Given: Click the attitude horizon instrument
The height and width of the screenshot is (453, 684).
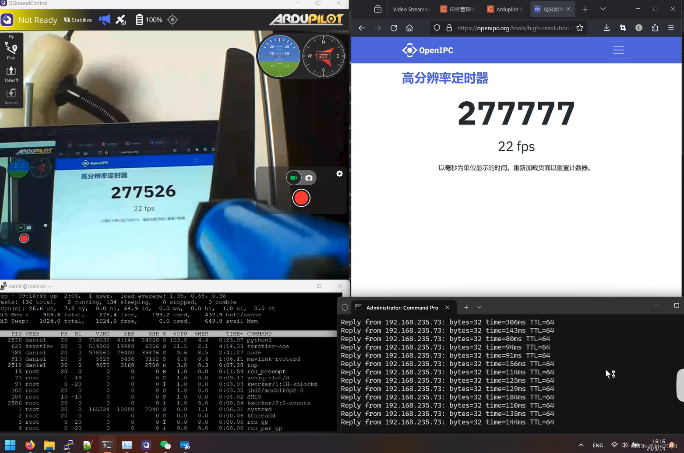Looking at the screenshot, I should [279, 56].
